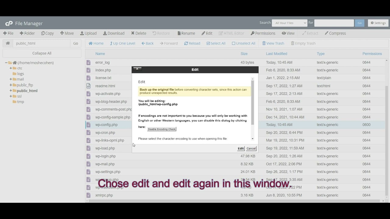Click Unselect All files
390x219 pixels.
pos(243,43)
